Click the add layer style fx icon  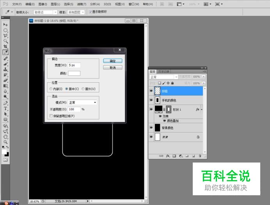click(168, 156)
